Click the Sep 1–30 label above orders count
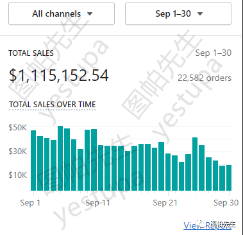The width and height of the screenshot is (243, 235). (214, 53)
